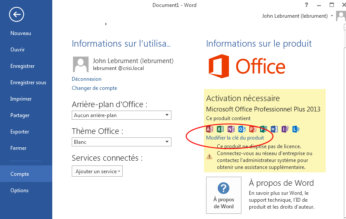The height and width of the screenshot is (219, 346).
Task: Click the À propos de Word button
Action: coord(224,195)
